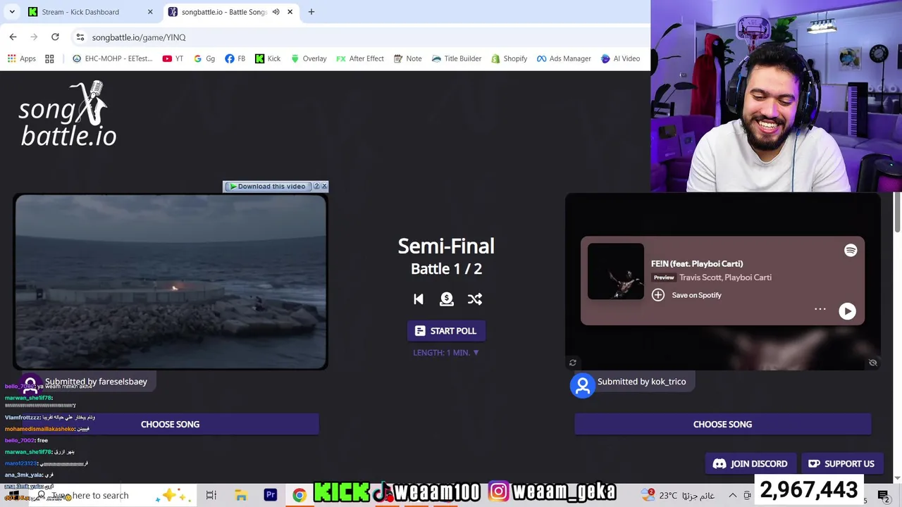
Task: Open the Title Builder bookmark
Action: point(457,58)
